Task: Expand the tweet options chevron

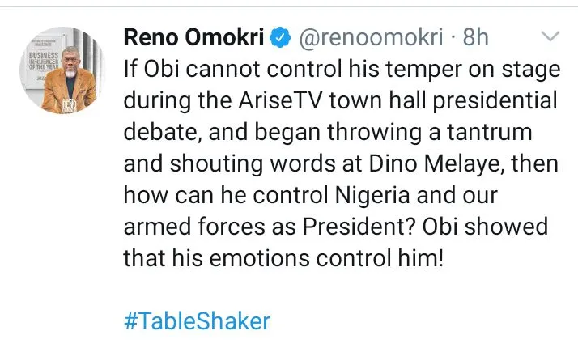Action: coord(550,36)
